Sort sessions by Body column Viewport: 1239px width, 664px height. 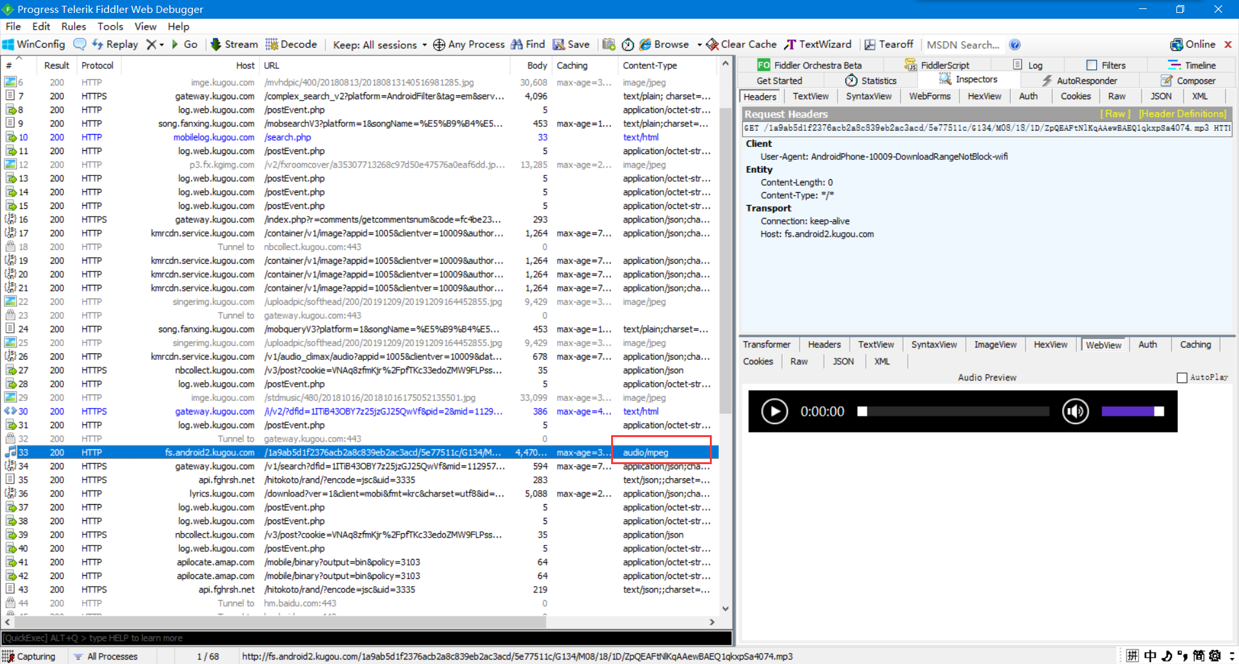click(x=537, y=65)
